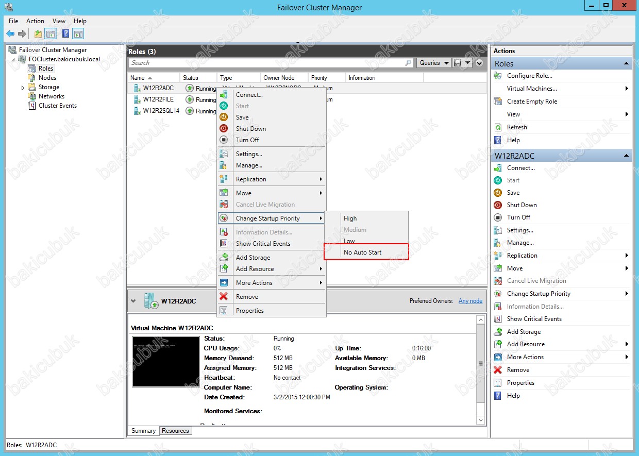Click the floppy Save Query icon beside Queries
This screenshot has height=456, width=639.
pyautogui.click(x=458, y=63)
